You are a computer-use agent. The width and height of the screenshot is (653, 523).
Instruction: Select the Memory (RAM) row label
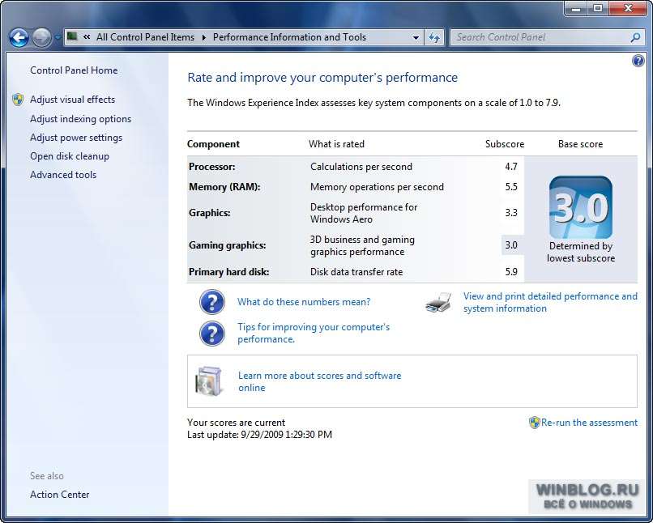pos(224,187)
